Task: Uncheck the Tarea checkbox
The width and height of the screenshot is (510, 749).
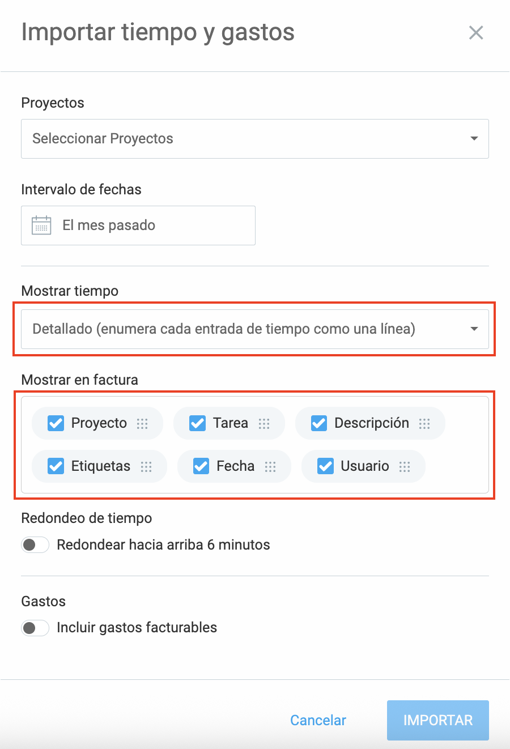Action: coord(197,423)
